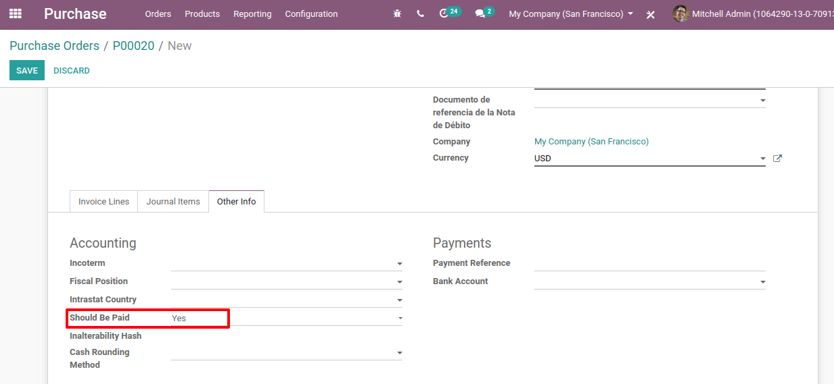Select the Other Info tab
Image resolution: width=834 pixels, height=384 pixels.
[237, 201]
